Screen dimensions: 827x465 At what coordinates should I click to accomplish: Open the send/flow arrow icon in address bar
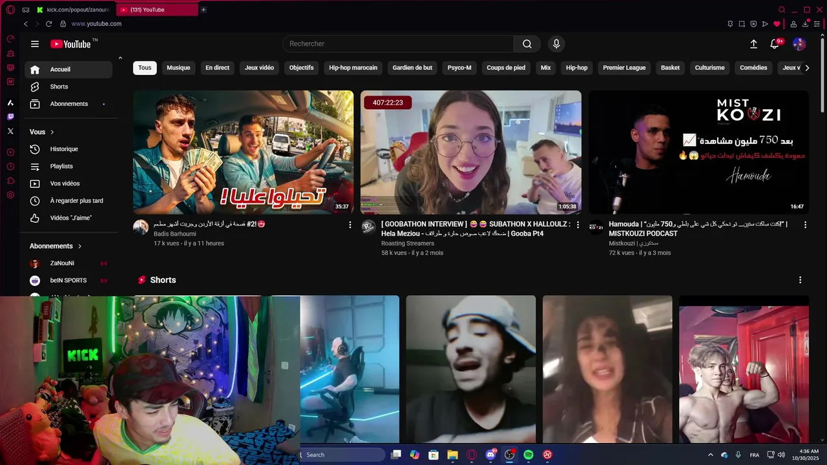point(765,24)
